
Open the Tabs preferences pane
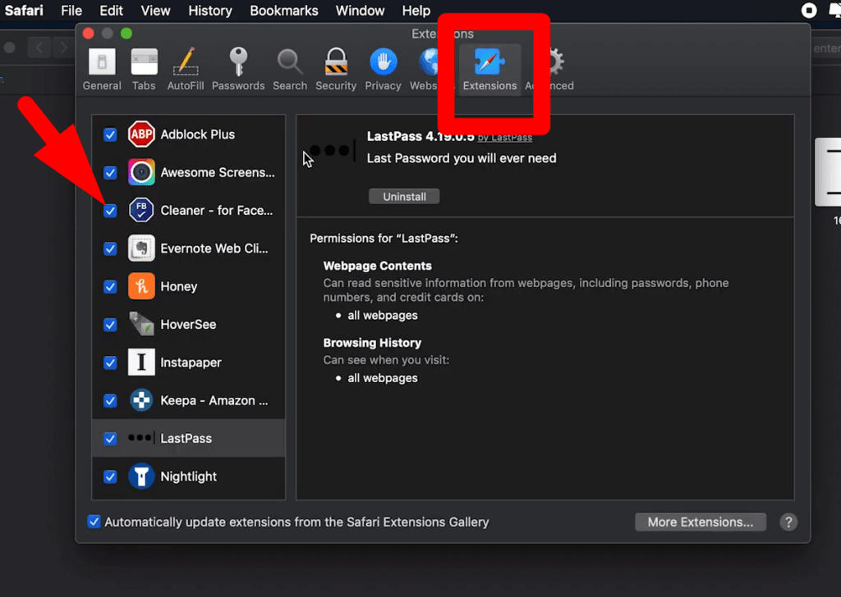tap(144, 70)
